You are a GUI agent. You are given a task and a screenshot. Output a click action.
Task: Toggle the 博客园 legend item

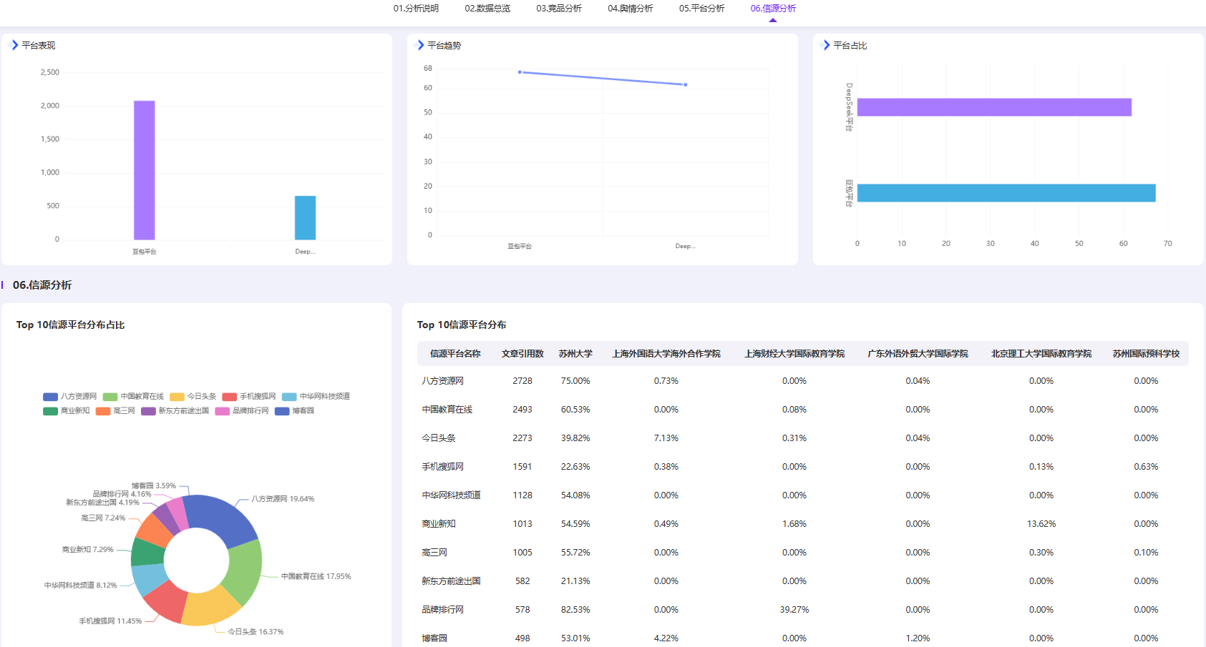pos(294,411)
